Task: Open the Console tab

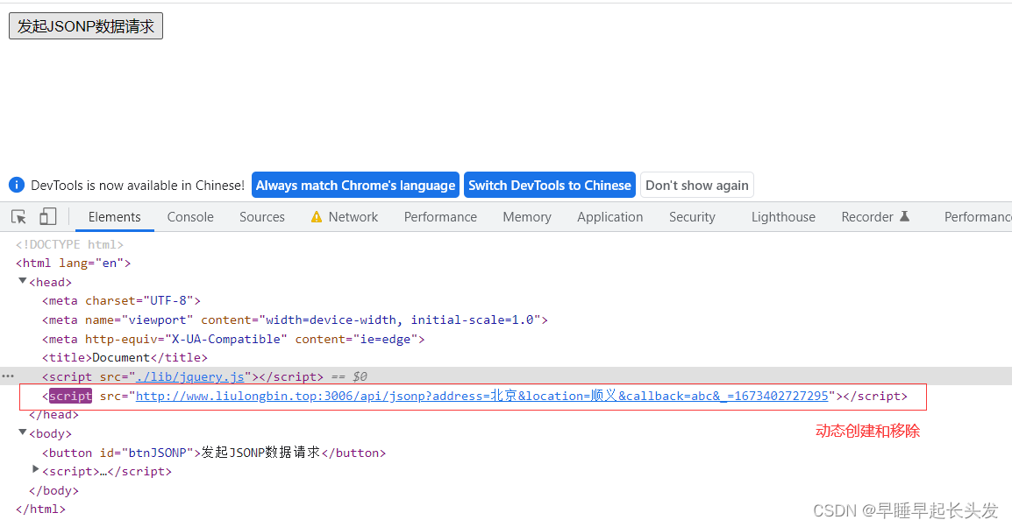Action: click(x=190, y=217)
